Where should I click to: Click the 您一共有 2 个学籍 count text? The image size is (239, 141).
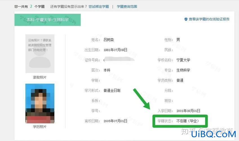[x=29, y=6]
